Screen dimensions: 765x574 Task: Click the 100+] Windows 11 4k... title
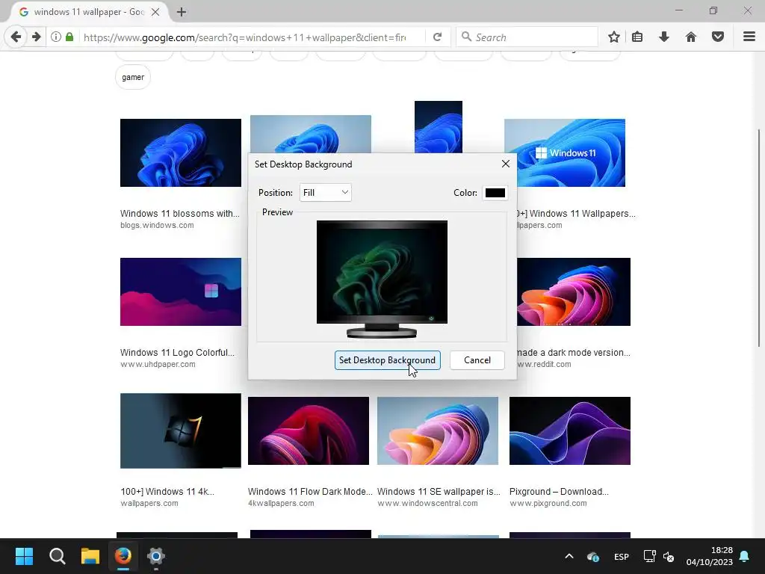[167, 492]
